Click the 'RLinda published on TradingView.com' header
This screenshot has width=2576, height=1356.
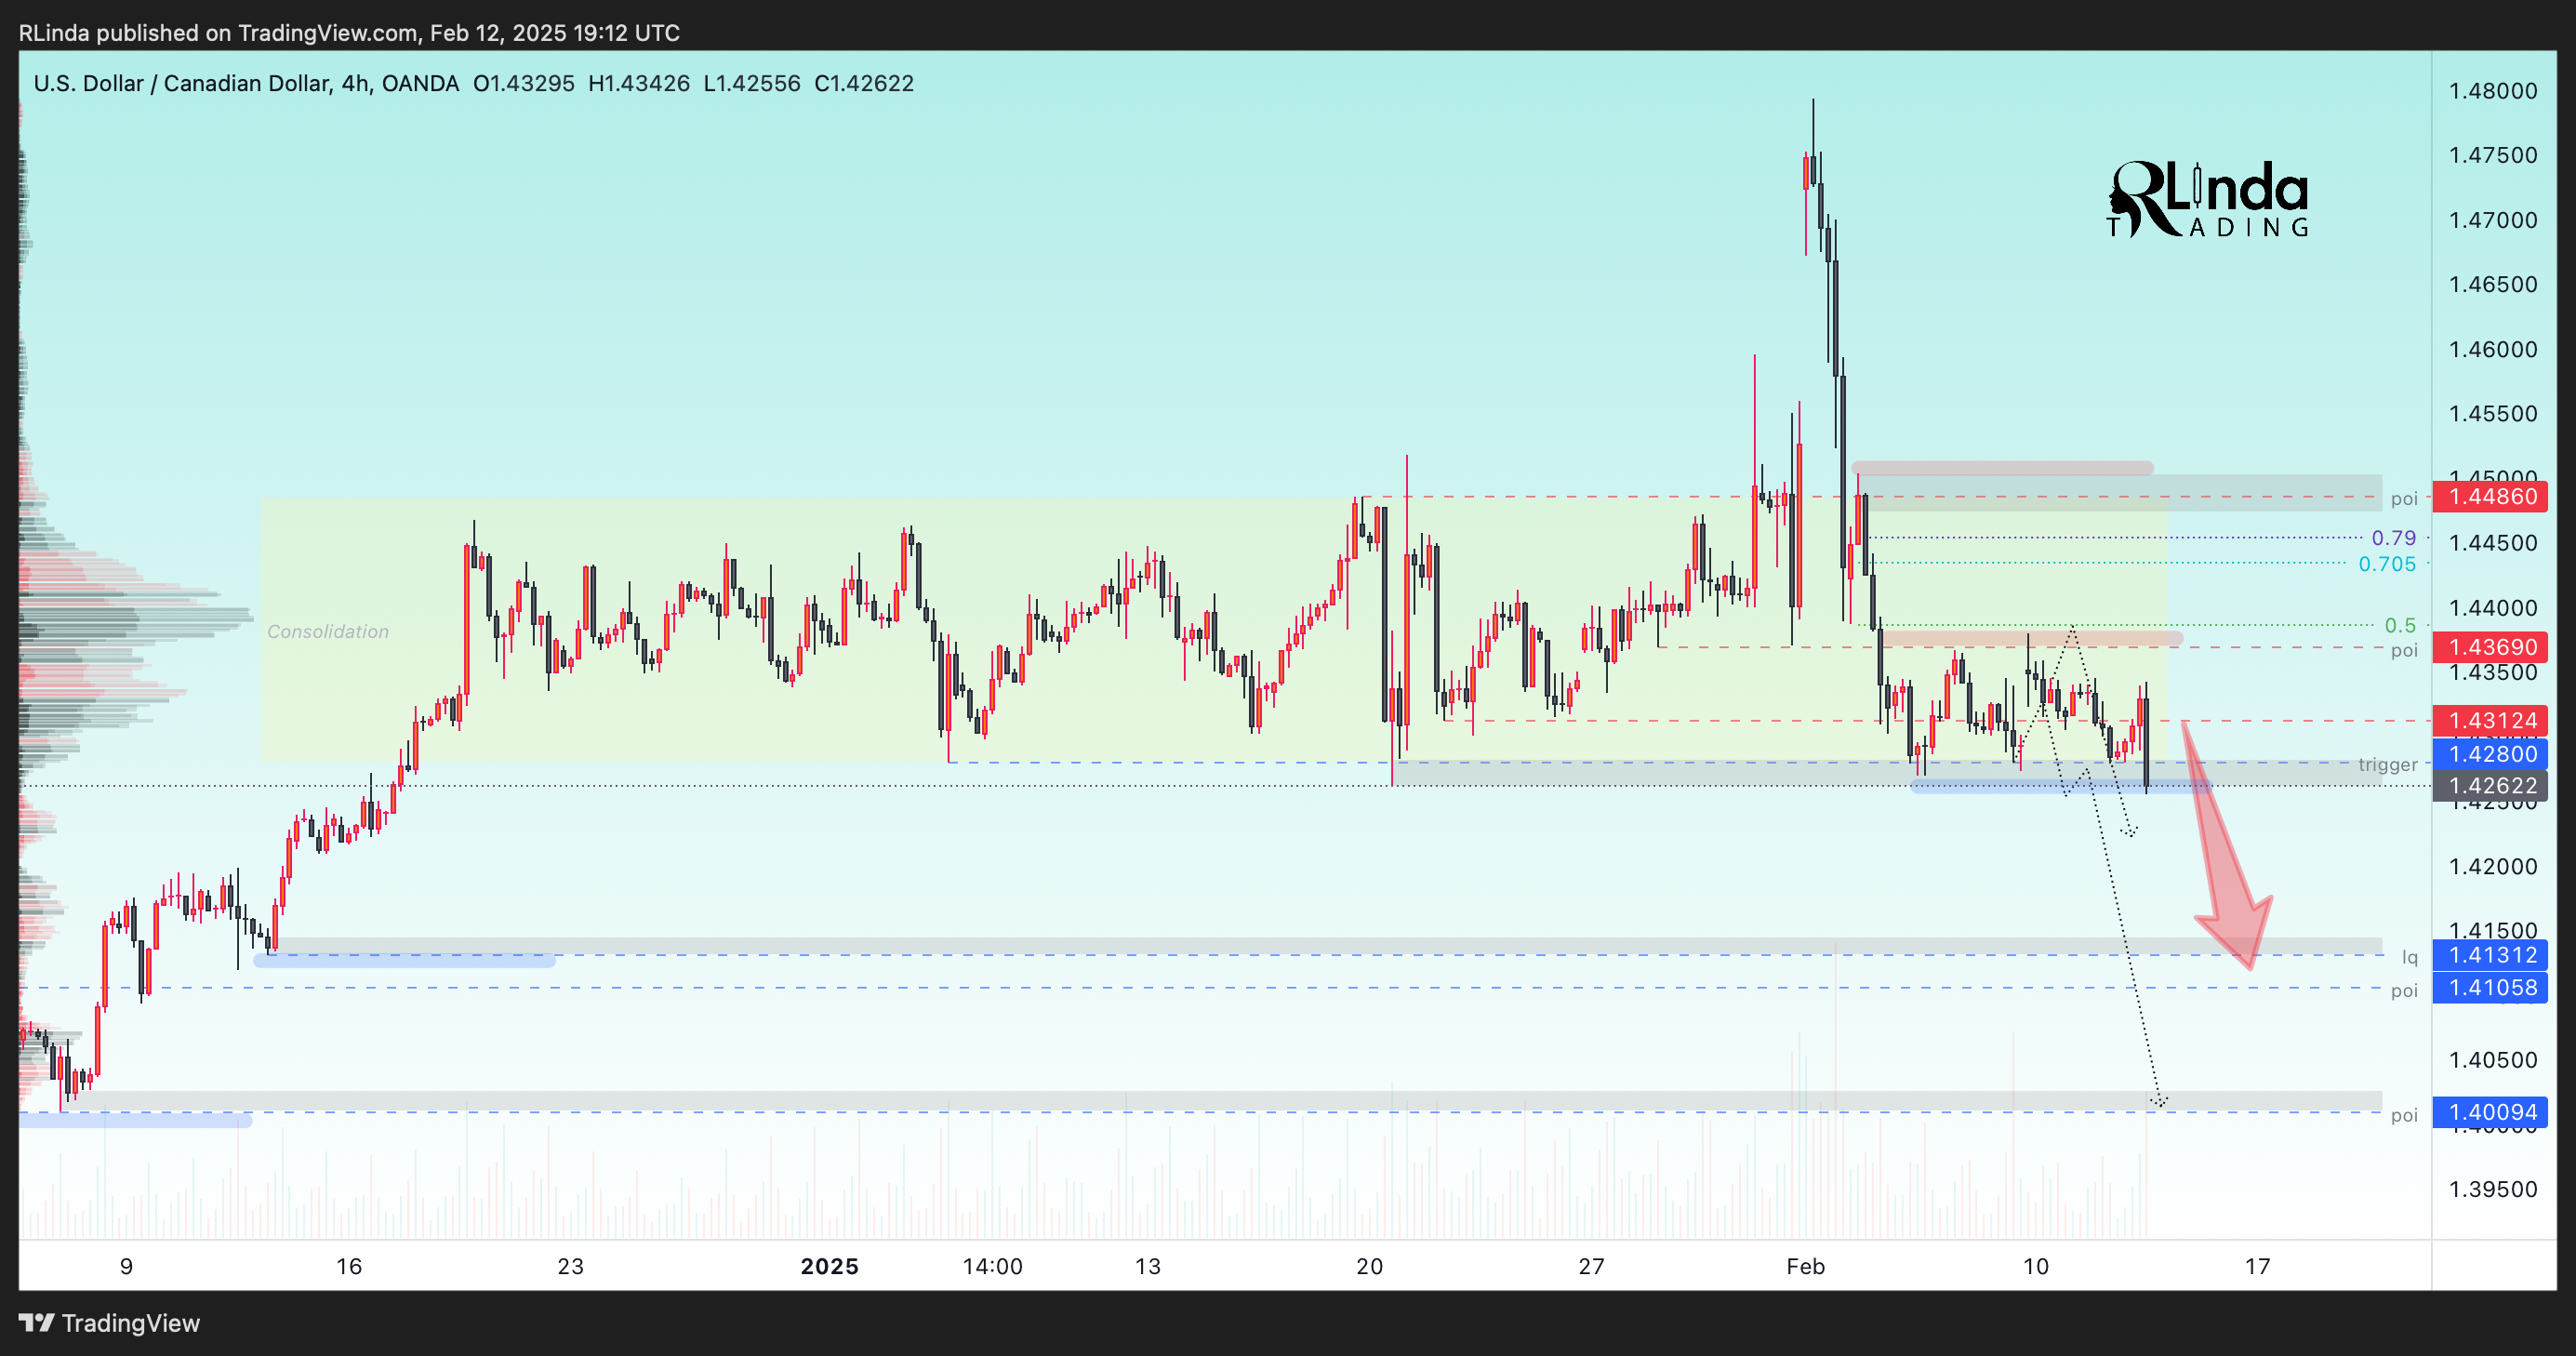tap(218, 33)
